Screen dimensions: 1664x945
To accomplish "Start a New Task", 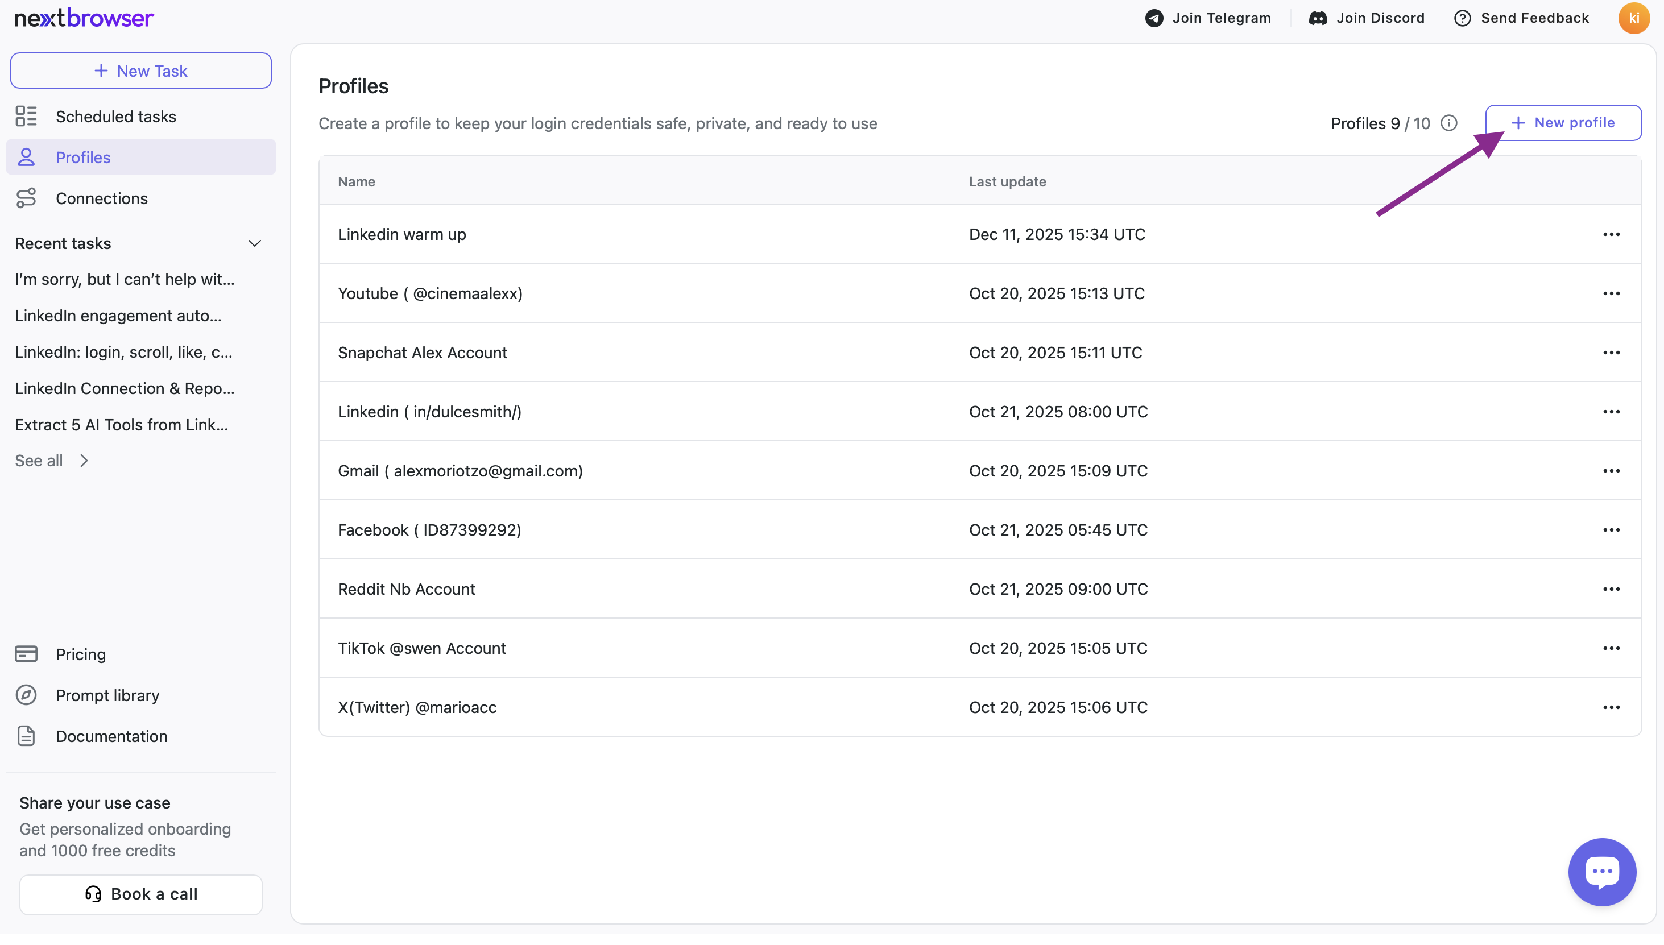I will [x=141, y=71].
